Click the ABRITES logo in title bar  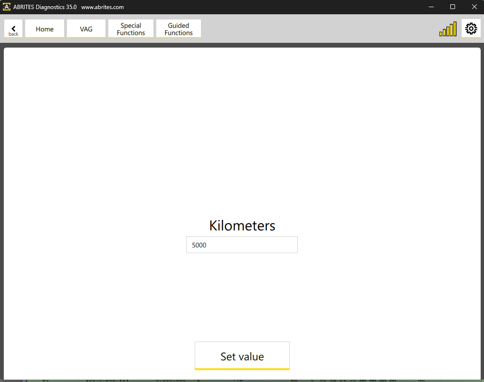(x=7, y=7)
